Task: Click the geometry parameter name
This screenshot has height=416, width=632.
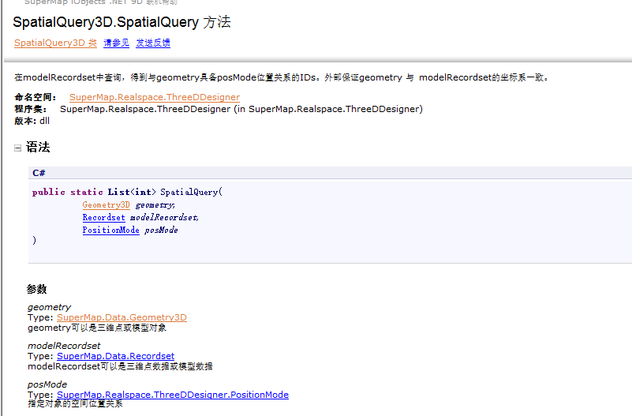Action: 49,307
